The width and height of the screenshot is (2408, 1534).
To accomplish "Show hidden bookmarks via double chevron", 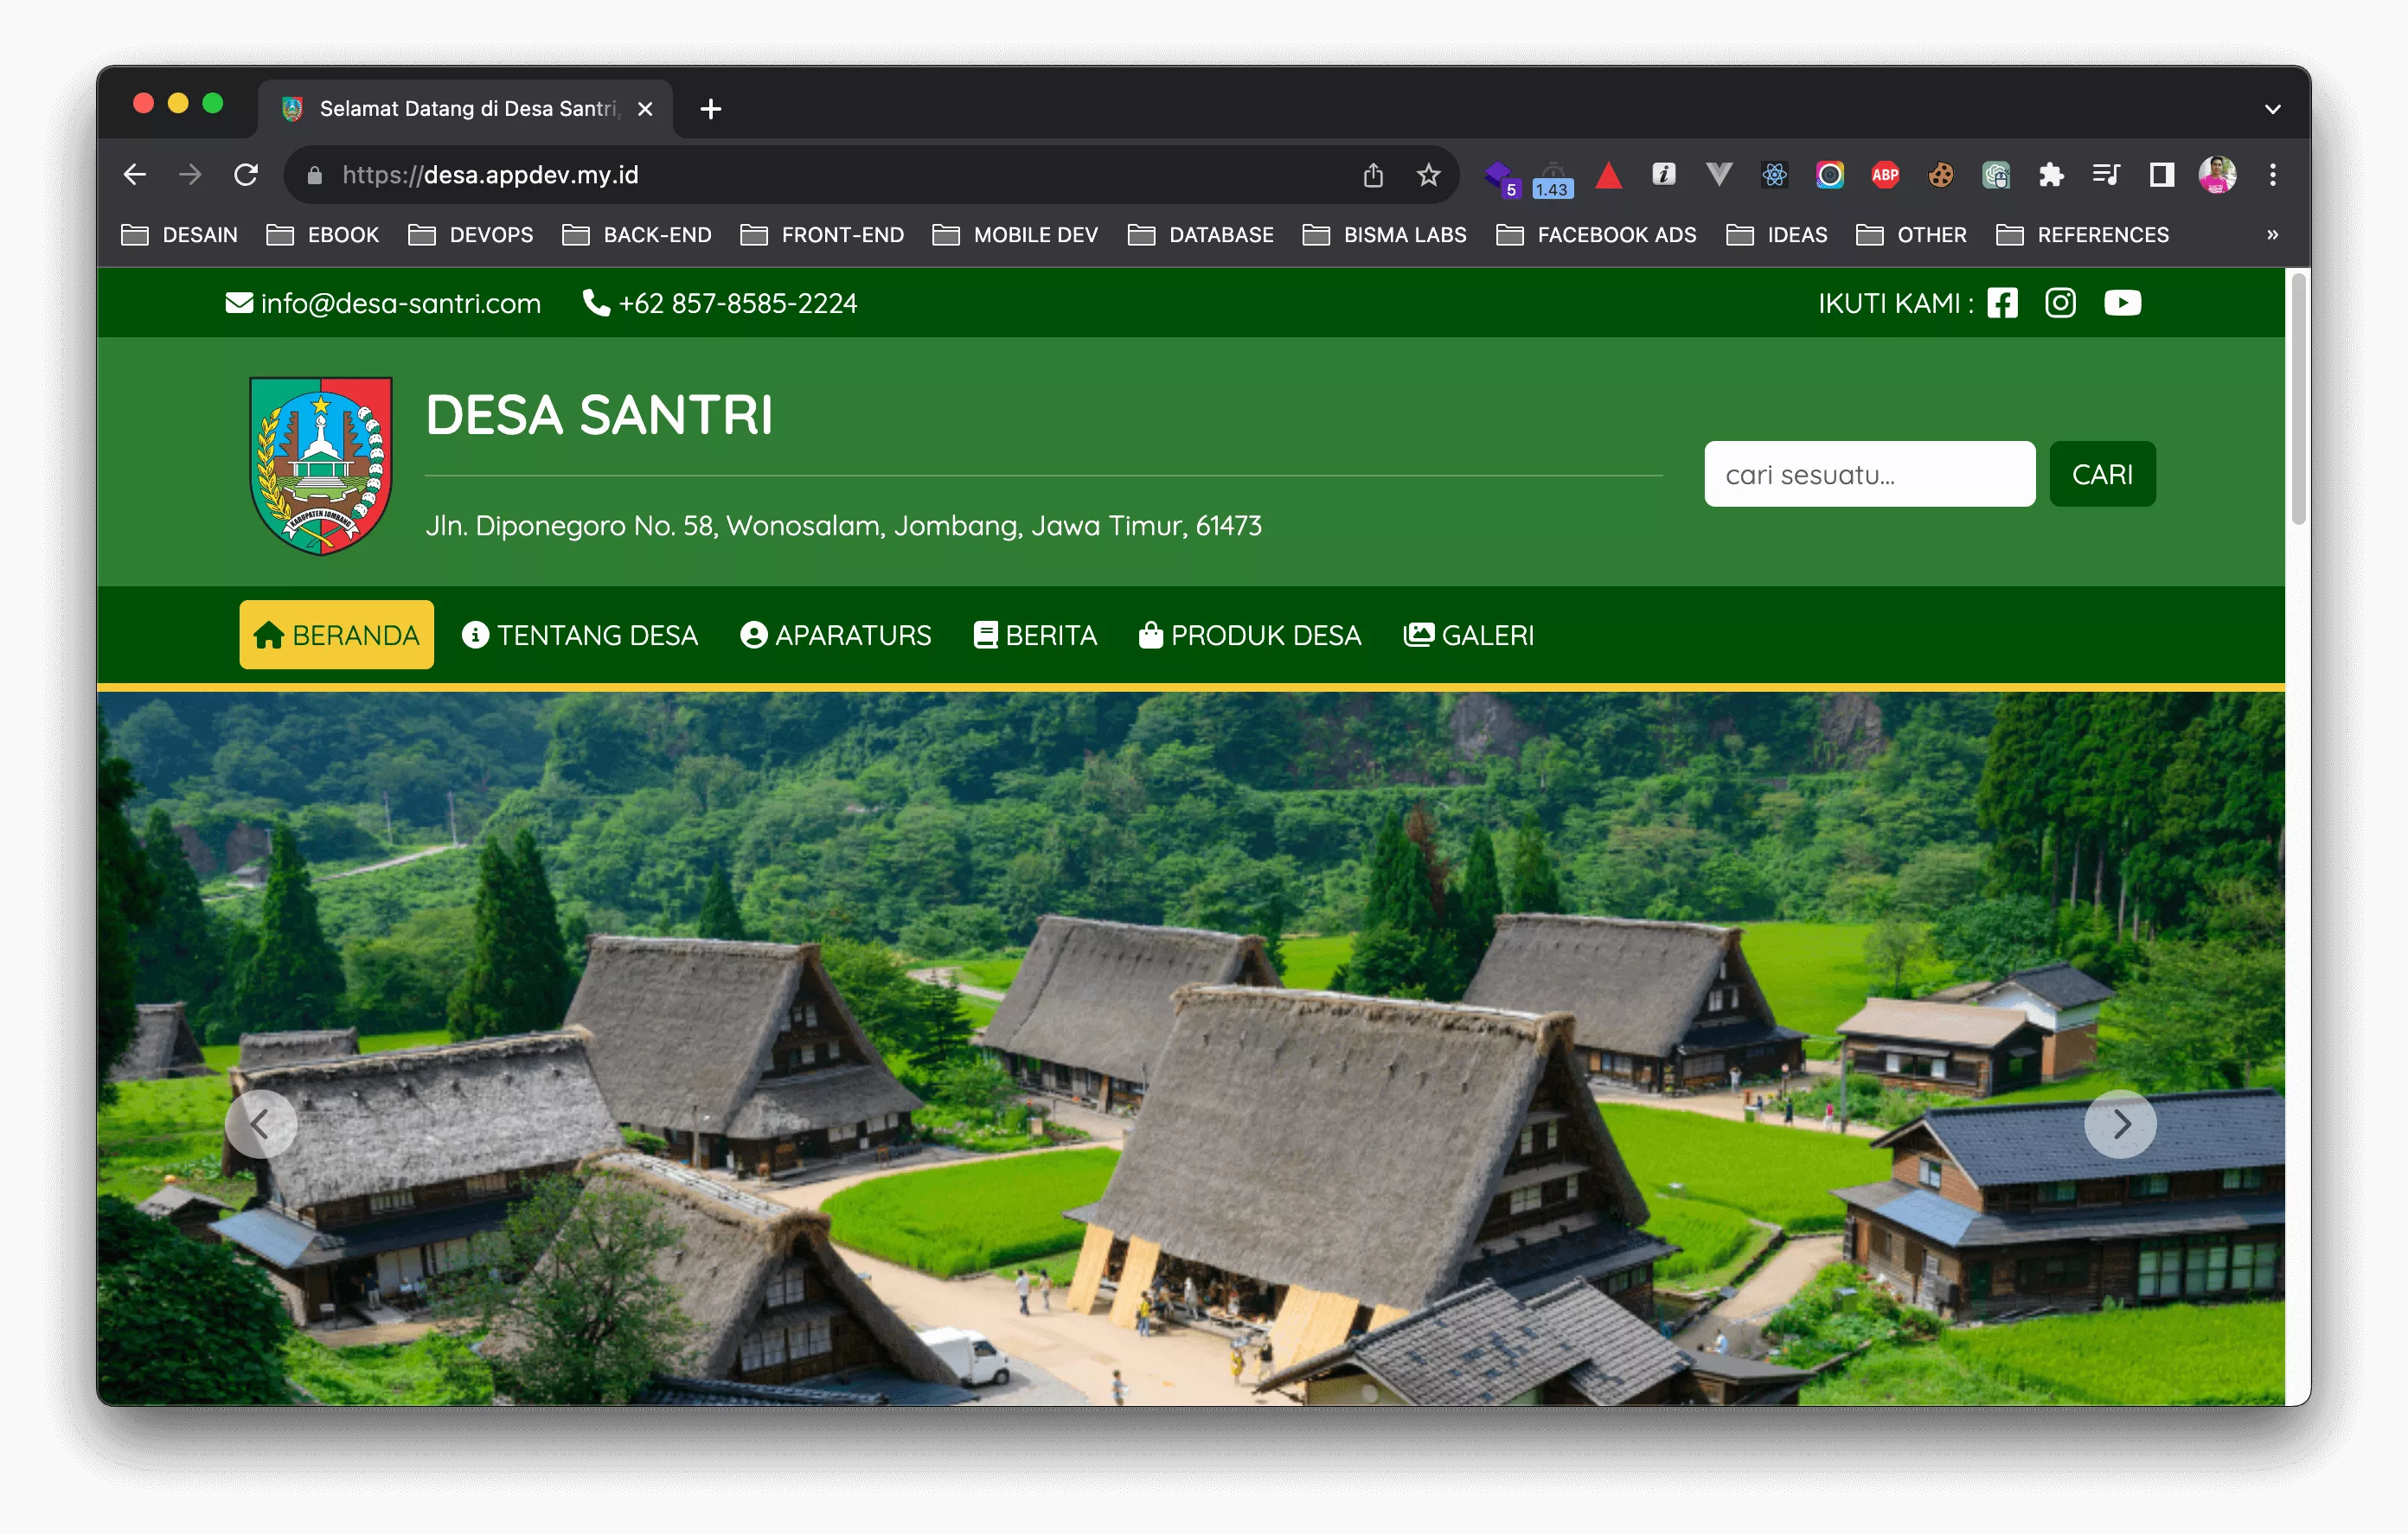I will [2272, 235].
